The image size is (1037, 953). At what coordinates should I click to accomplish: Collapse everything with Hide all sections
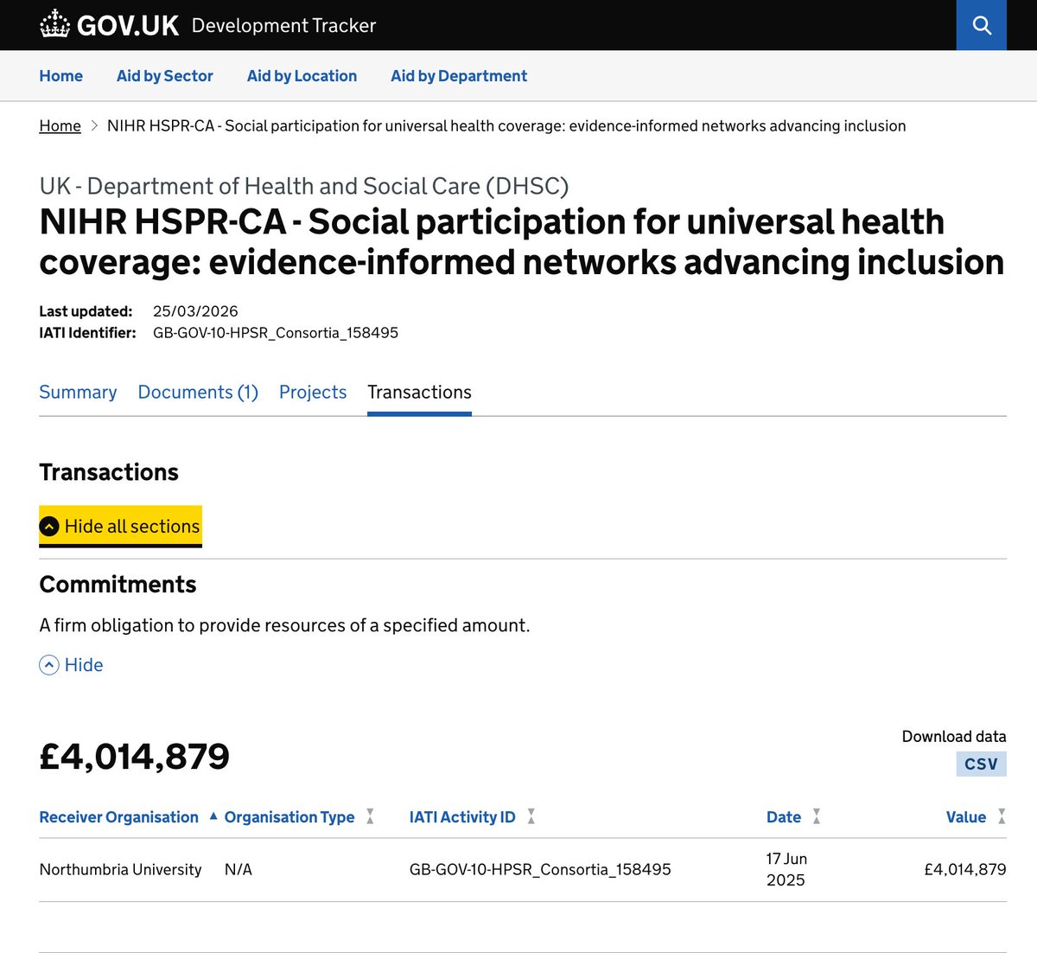[120, 526]
